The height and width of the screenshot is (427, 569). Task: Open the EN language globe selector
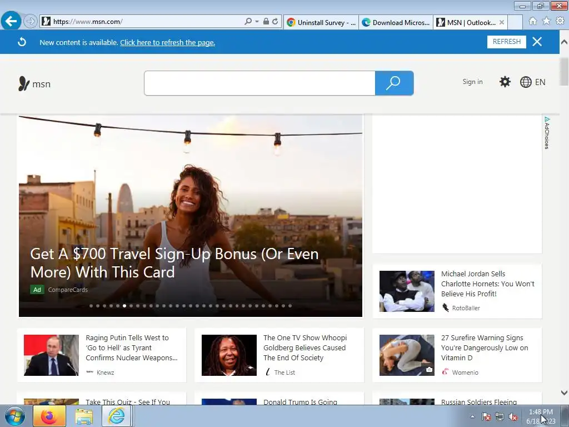532,82
